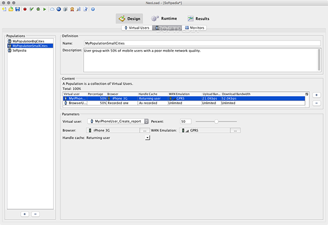The height and width of the screenshot is (225, 328).
Task: Run the scenario with the green play icon
Action: (45, 9)
